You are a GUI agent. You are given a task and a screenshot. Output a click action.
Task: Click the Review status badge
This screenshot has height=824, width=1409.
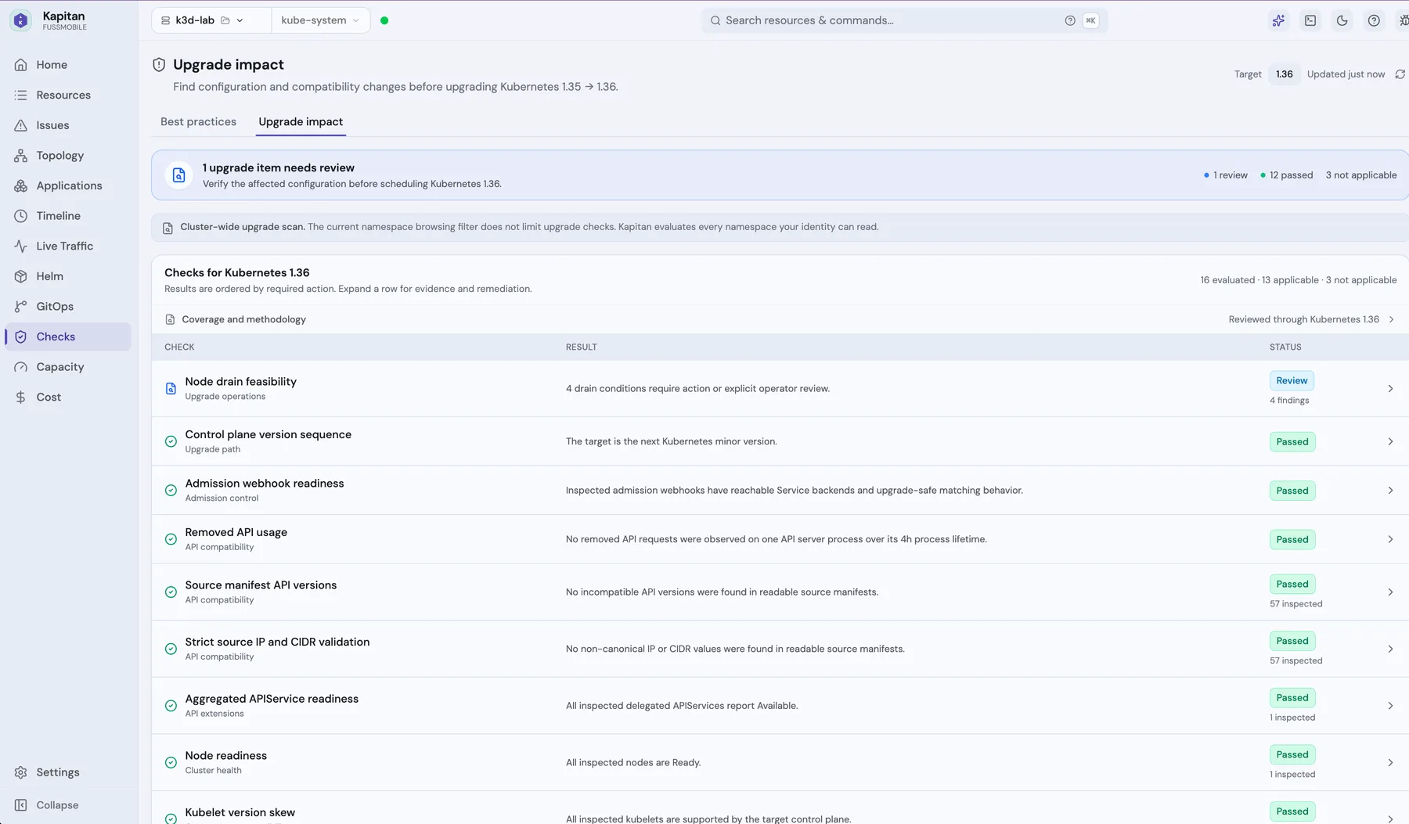pos(1292,381)
